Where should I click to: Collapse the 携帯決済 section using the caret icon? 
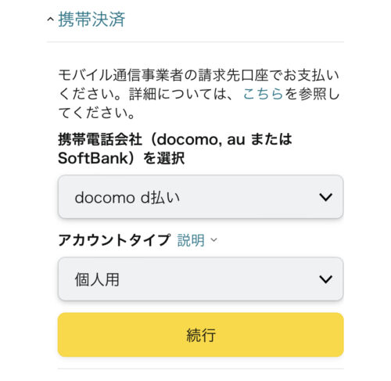[51, 20]
